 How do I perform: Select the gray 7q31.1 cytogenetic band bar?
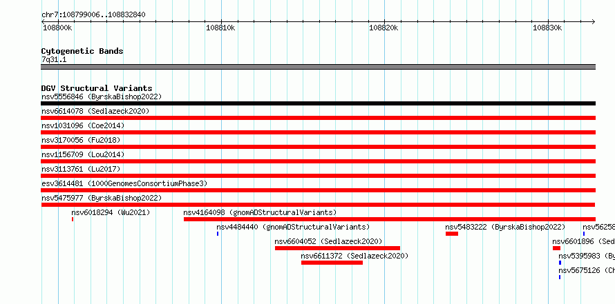[x=318, y=67]
